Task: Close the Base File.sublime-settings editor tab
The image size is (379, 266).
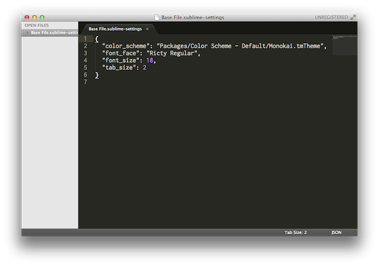Action: tap(147, 28)
